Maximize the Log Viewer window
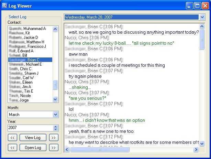 (x=197, y=6)
